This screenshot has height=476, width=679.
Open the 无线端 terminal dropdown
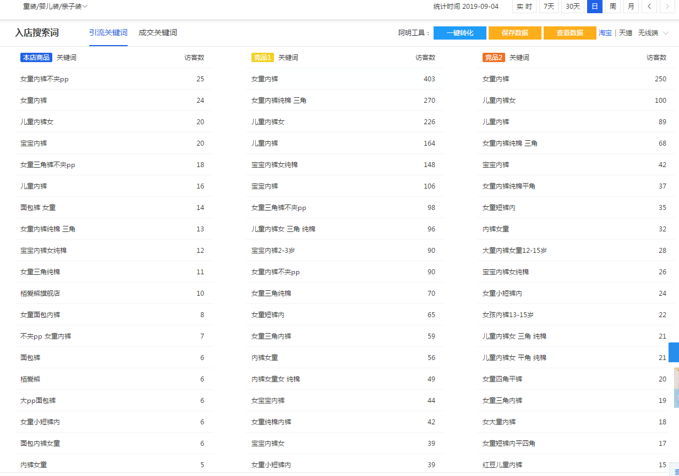tap(653, 33)
